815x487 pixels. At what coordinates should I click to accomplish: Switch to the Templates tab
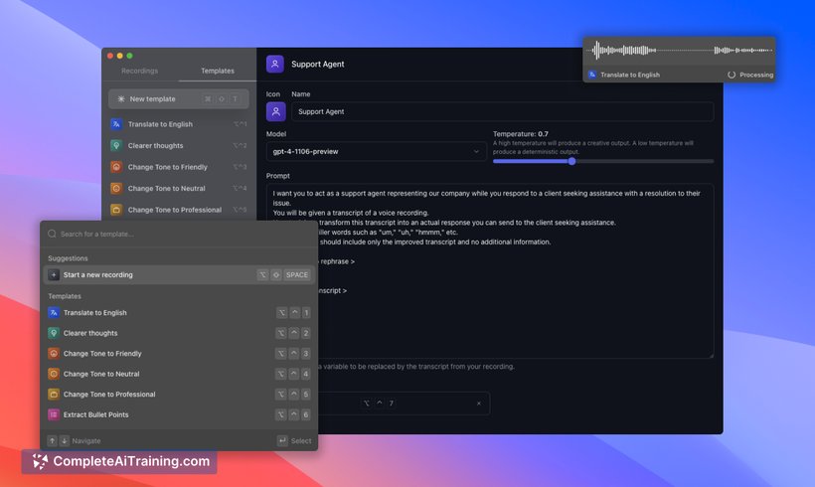point(218,71)
